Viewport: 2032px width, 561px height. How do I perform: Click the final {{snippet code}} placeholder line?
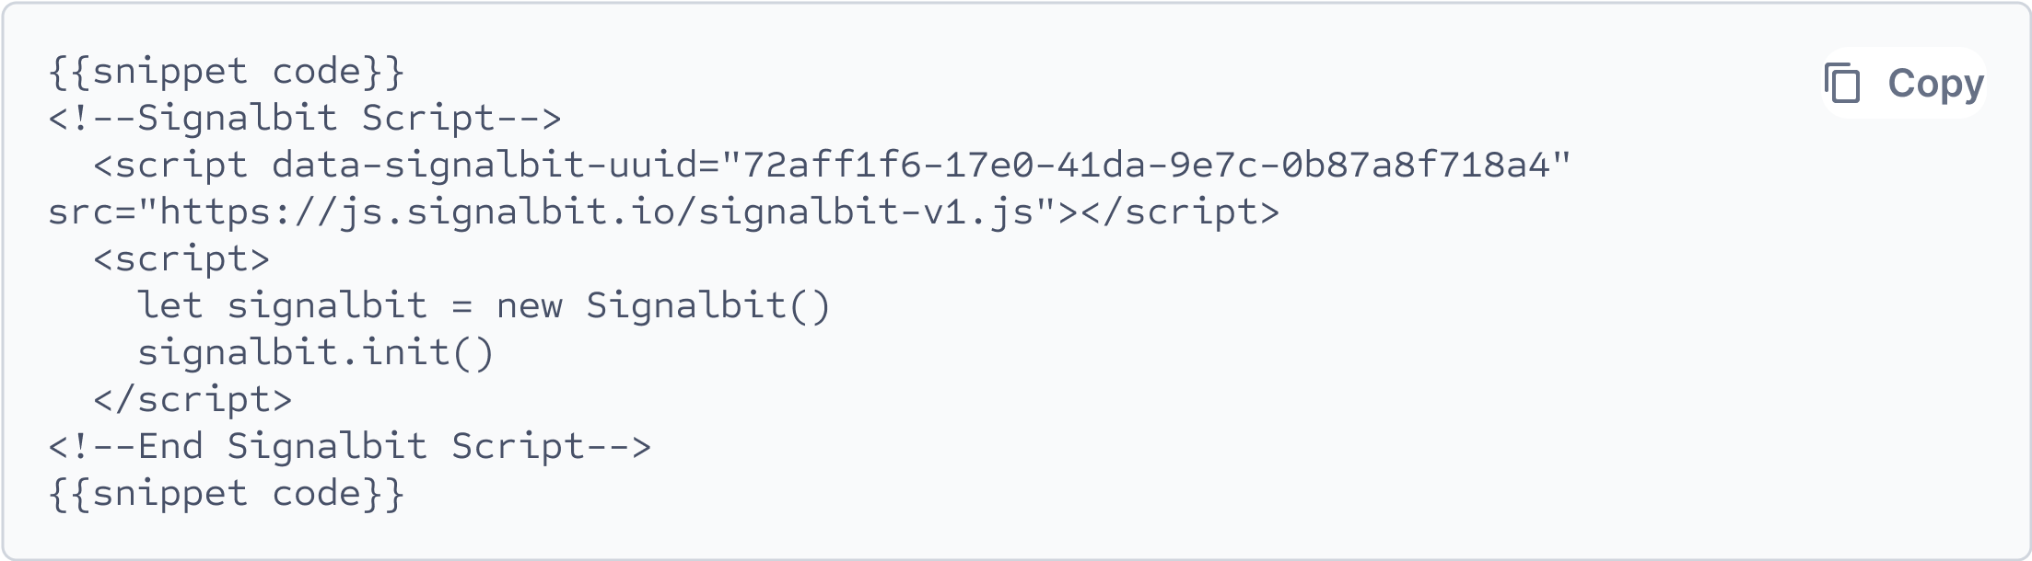coord(226,494)
